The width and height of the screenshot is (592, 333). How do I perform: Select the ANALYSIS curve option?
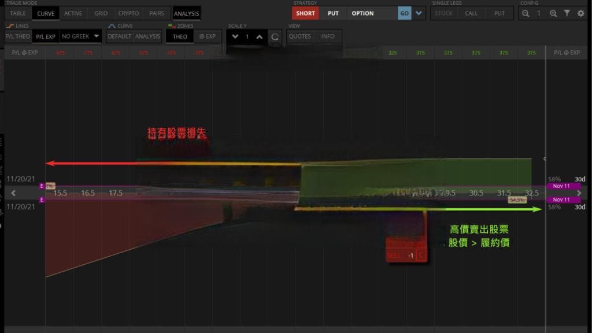(x=147, y=36)
